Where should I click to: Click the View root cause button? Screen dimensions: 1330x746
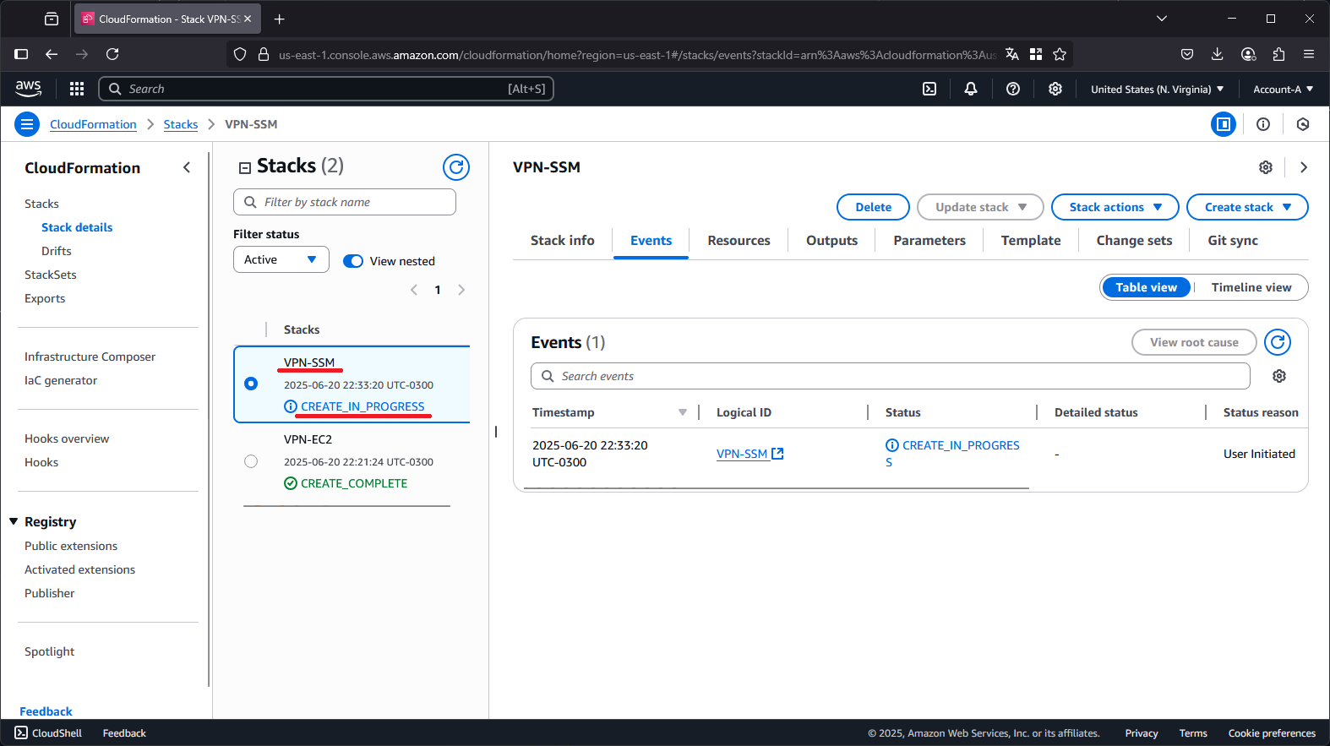pyautogui.click(x=1194, y=342)
